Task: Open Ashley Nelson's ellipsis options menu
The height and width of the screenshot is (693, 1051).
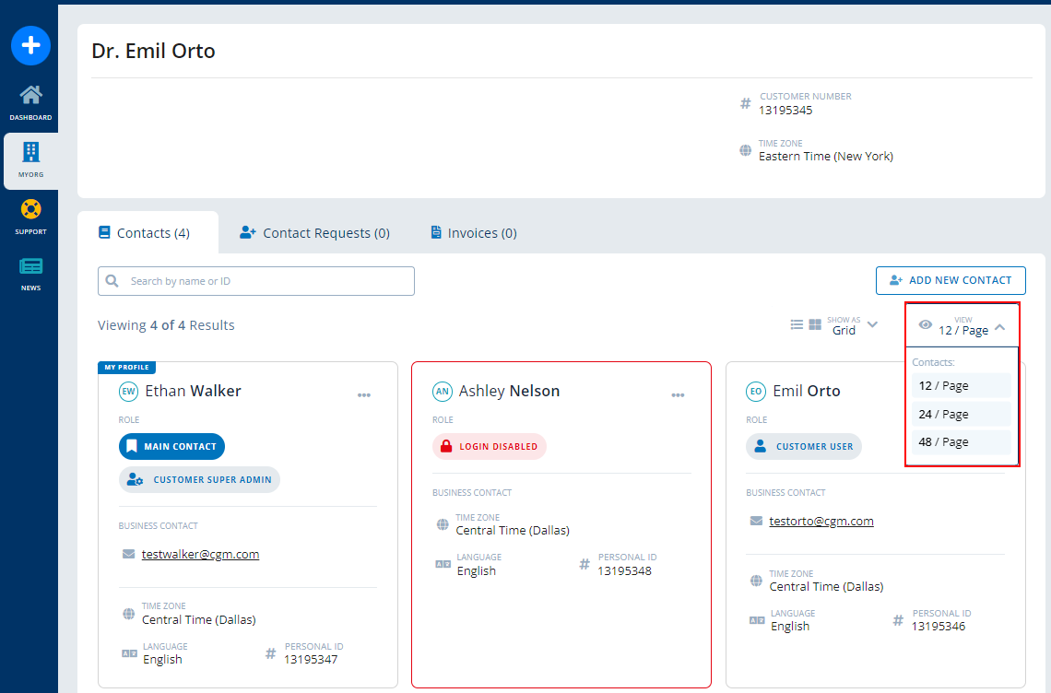Action: (678, 394)
